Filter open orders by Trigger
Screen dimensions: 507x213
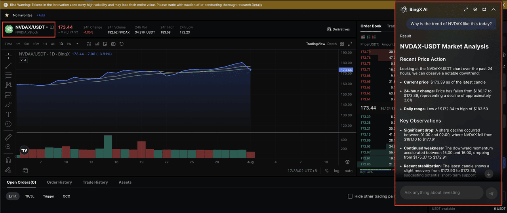(x=49, y=196)
